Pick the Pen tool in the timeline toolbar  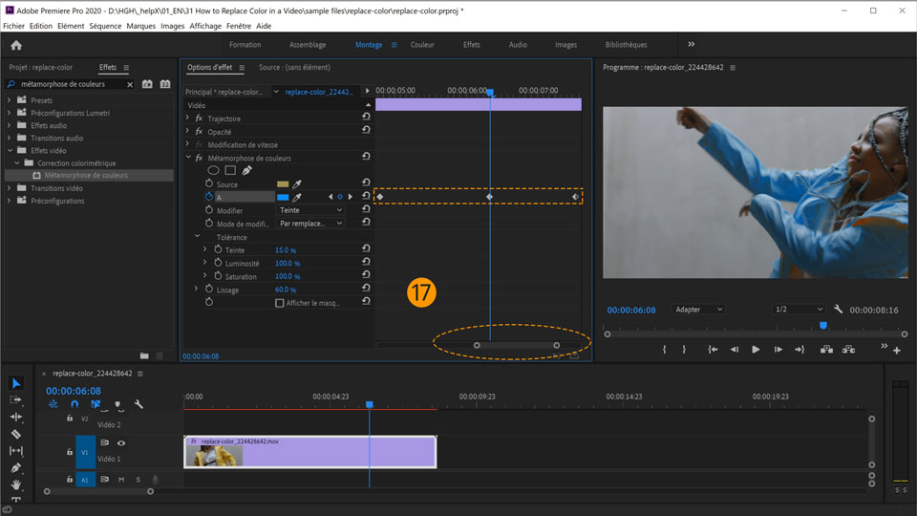tap(15, 468)
